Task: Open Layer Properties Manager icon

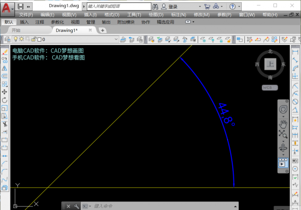Action: tap(8, 39)
